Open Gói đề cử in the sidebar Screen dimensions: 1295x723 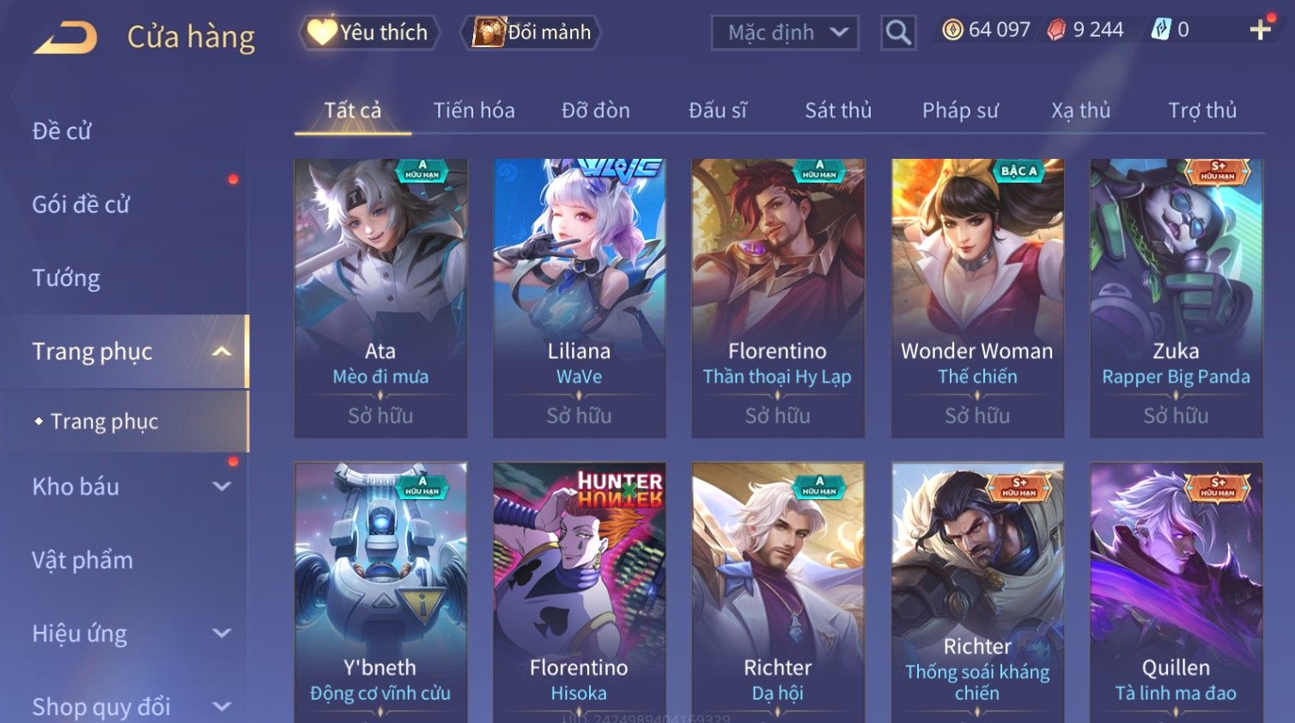click(x=81, y=204)
